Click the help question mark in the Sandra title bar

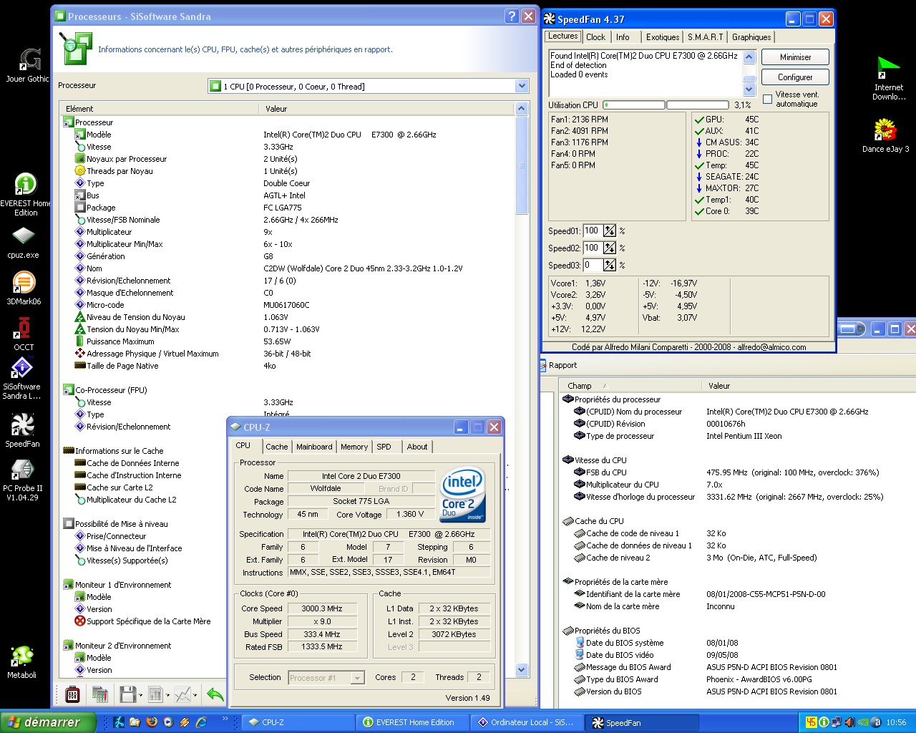point(512,16)
